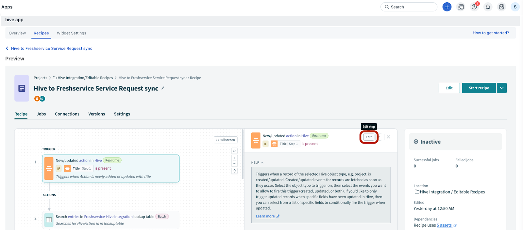This screenshot has width=523, height=230.
Task: Open the Connections tab
Action: [67, 114]
